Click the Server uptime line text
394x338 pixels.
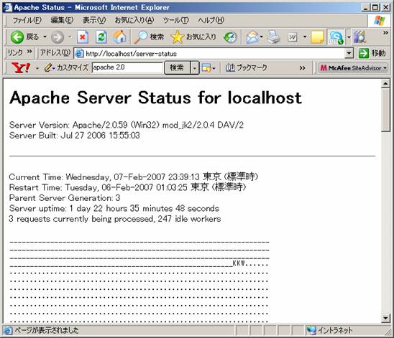[x=114, y=208]
